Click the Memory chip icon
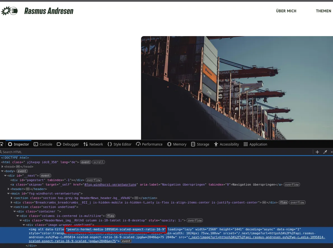 pyautogui.click(x=169, y=144)
